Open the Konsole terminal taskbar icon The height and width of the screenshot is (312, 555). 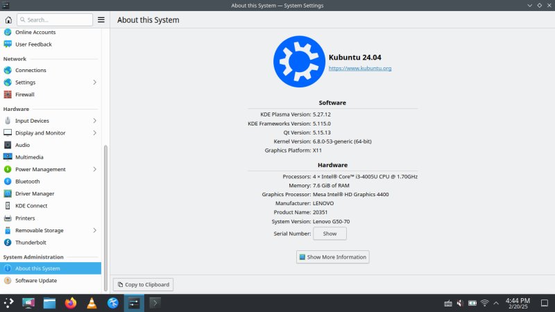tap(155, 303)
